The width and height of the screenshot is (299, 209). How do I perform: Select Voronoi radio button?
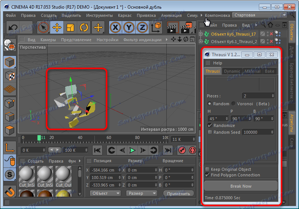pos(233,103)
